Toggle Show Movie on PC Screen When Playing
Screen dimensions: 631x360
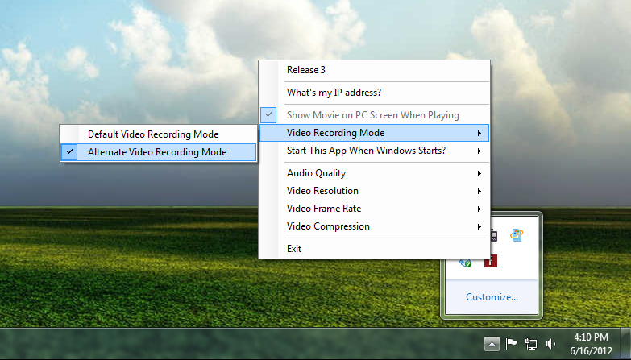(372, 115)
